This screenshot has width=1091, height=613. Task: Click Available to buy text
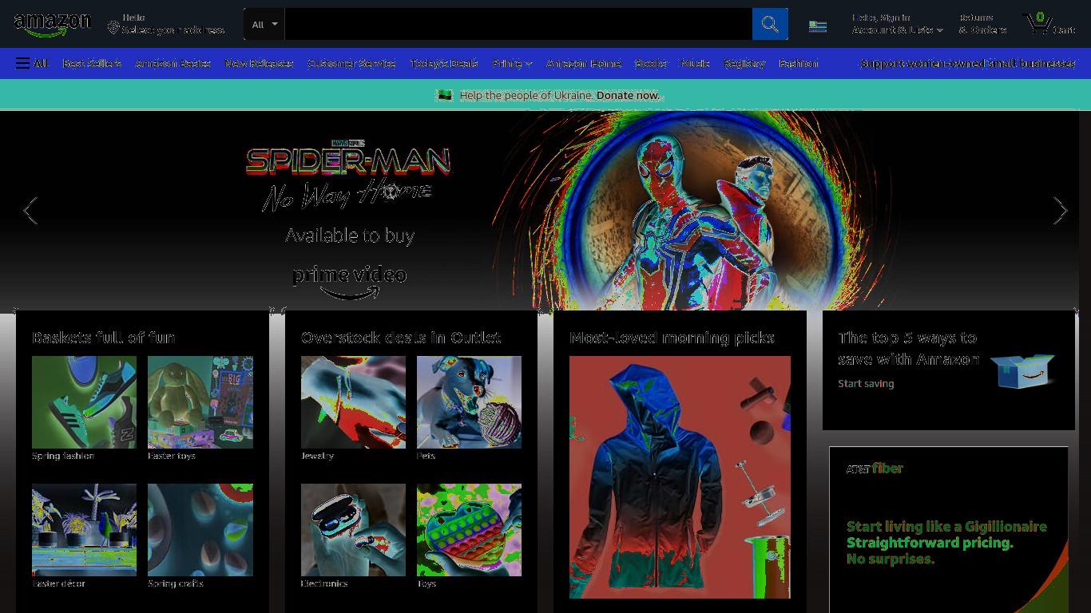(350, 235)
